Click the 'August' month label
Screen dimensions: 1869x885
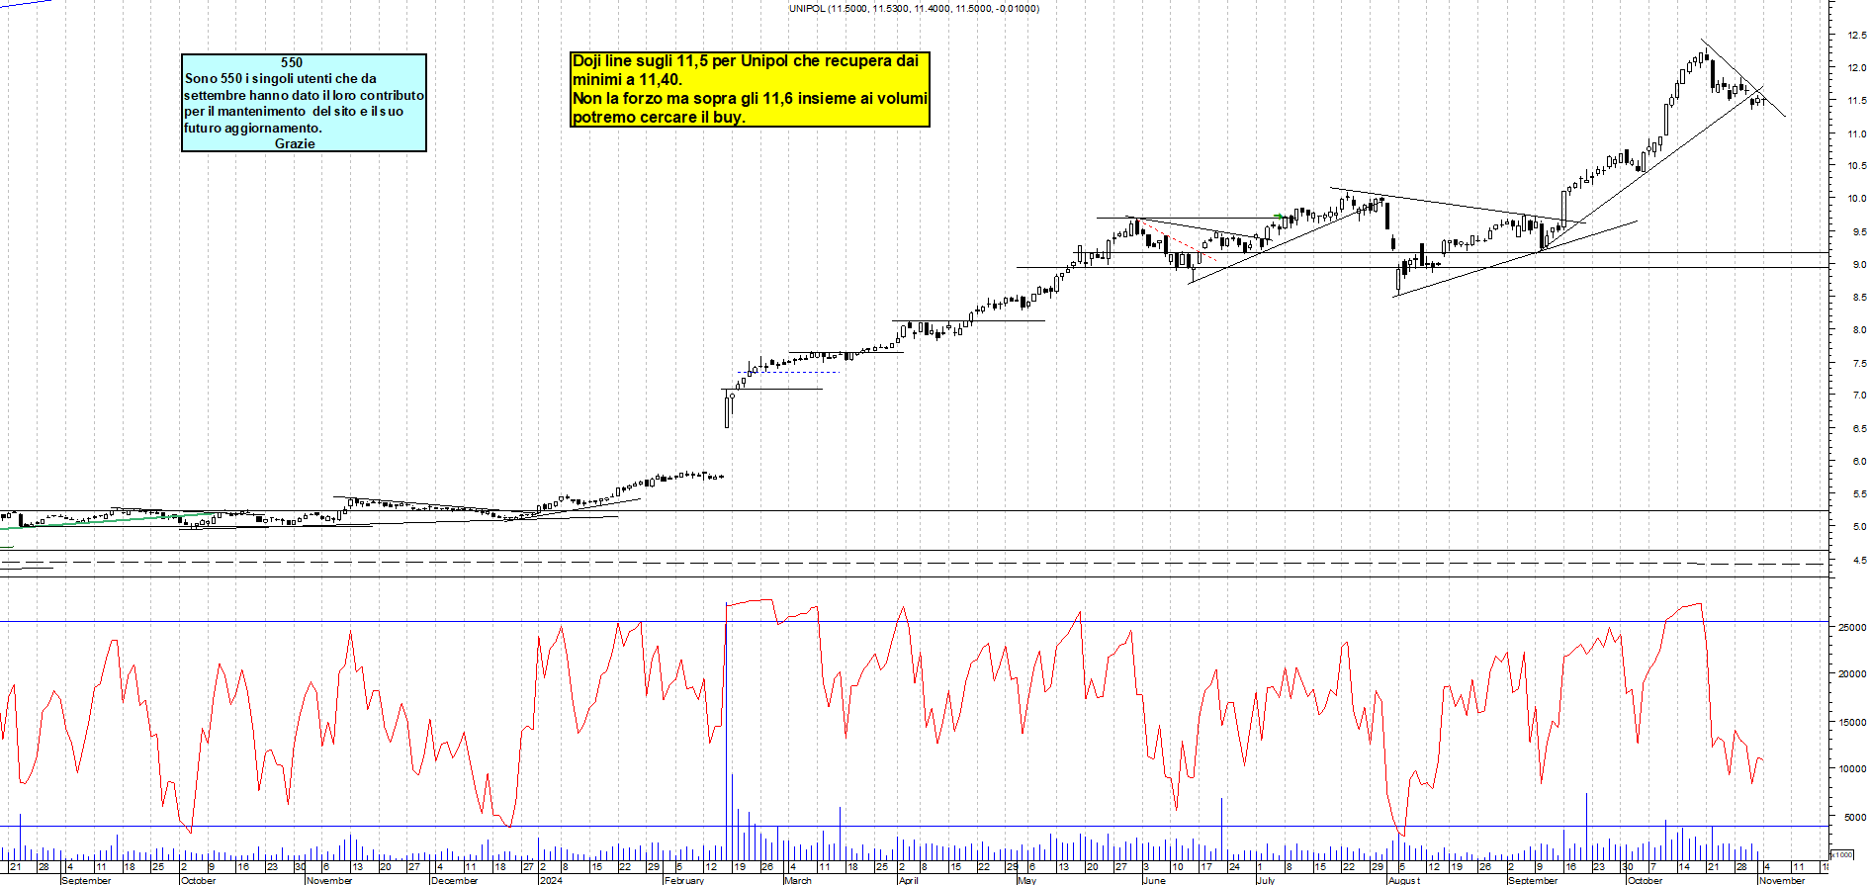(1403, 880)
